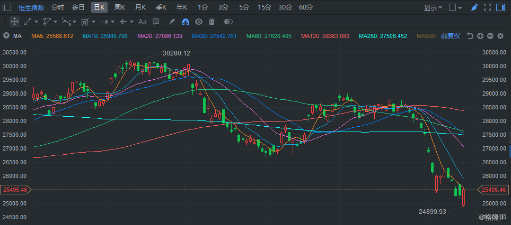511x225 pixels.
Task: Toggle drawings visibility eye icon
Action: [x=199, y=22]
